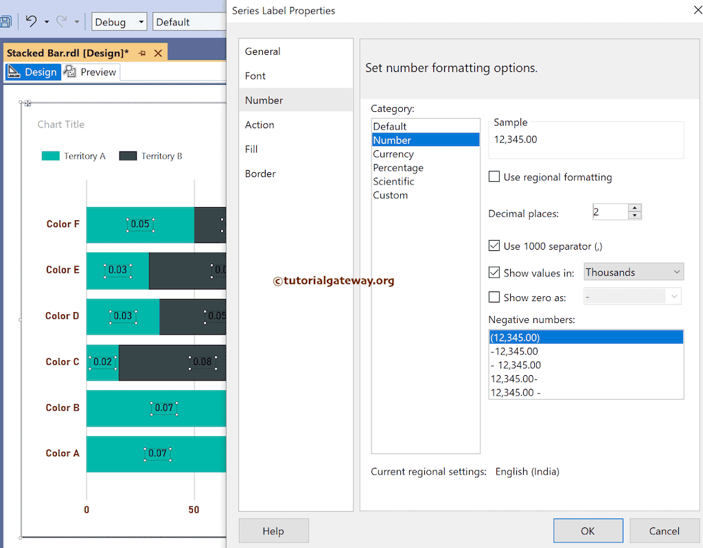Uncheck Use 1000 separator
703x548 pixels.
tap(494, 246)
